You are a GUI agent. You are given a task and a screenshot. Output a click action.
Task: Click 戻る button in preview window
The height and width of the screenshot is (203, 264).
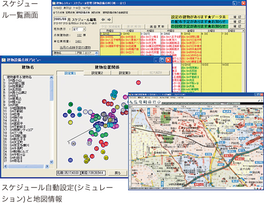tap(118, 173)
